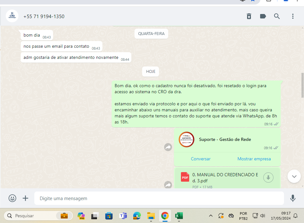Screen dimensions: 304x223
Task: Click the HOJE date badge
Action: [151, 72]
